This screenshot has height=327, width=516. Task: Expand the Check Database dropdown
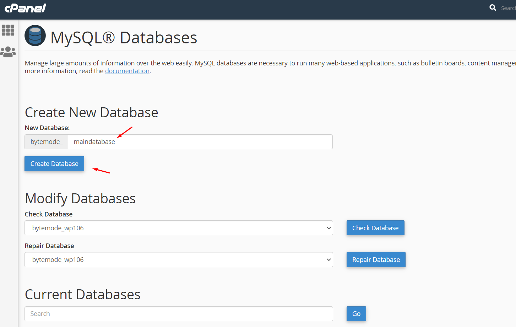pyautogui.click(x=179, y=228)
